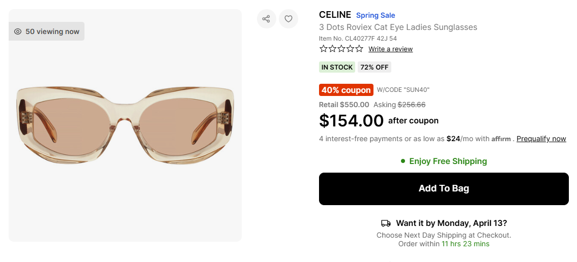Click the Spring Sale link
The height and width of the screenshot is (262, 577).
[x=376, y=15]
